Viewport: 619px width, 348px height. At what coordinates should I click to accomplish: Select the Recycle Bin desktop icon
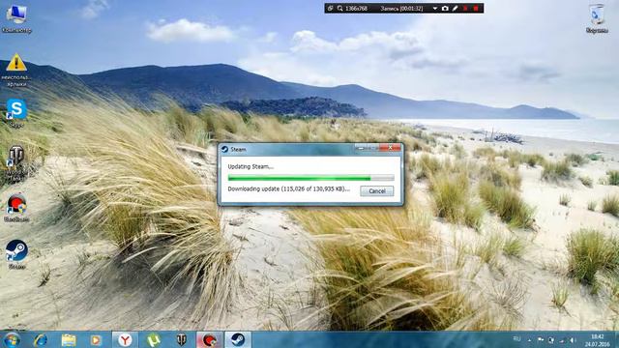(x=597, y=18)
